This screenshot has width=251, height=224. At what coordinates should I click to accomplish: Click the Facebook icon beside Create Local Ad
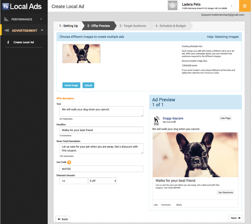pos(8,42)
